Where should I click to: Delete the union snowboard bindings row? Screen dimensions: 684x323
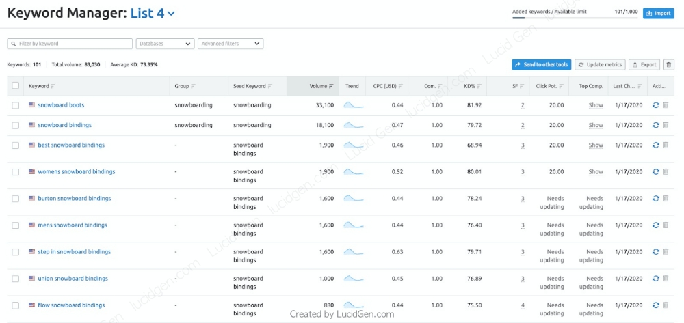pos(666,279)
